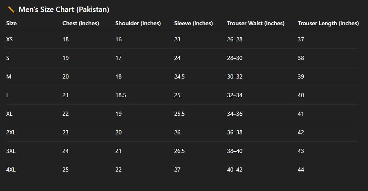Select the 40–42 trouser waist cell
Image resolution: width=368 pixels, height=191 pixels.
coord(235,170)
